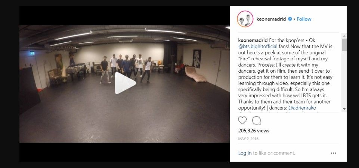359x168 pixels.
Task: Click the blue verified badge
Action: (x=290, y=19)
